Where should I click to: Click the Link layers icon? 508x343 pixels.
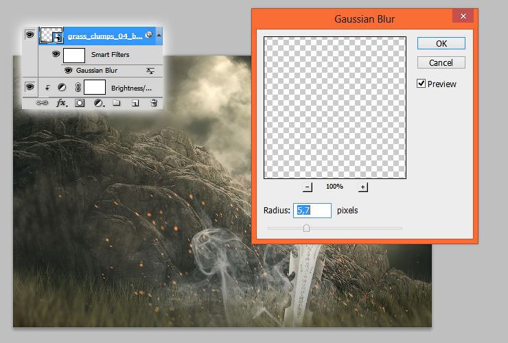pos(42,103)
